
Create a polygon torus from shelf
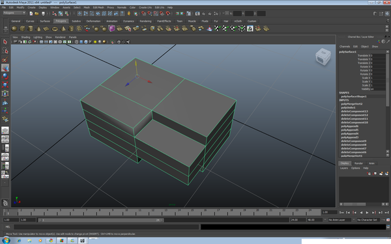tap(55, 29)
